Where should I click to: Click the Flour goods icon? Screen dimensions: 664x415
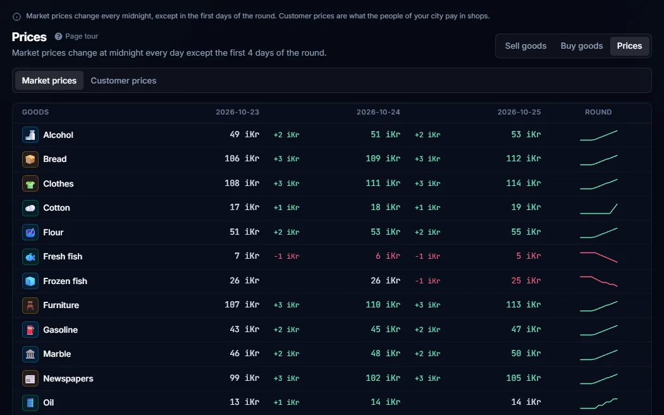click(30, 232)
